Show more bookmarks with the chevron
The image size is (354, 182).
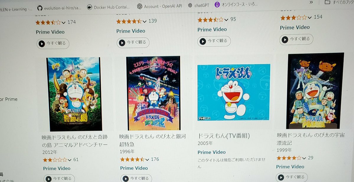point(311,2)
